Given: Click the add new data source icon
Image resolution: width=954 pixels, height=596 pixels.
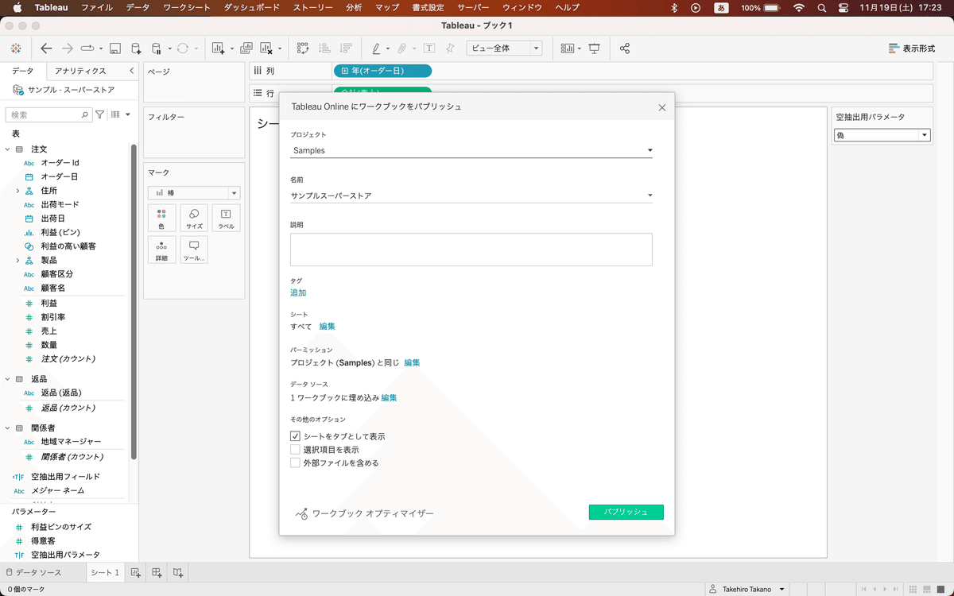Looking at the screenshot, I should tap(136, 48).
